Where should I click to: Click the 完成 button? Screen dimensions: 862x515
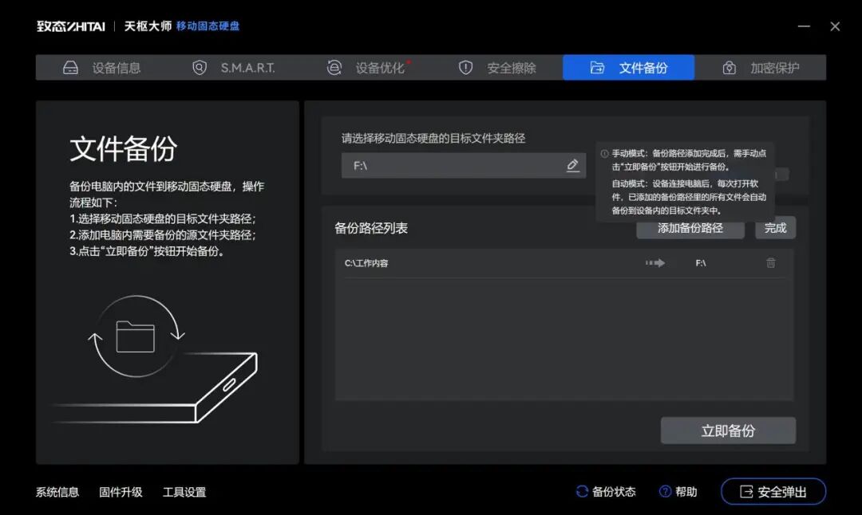point(775,228)
